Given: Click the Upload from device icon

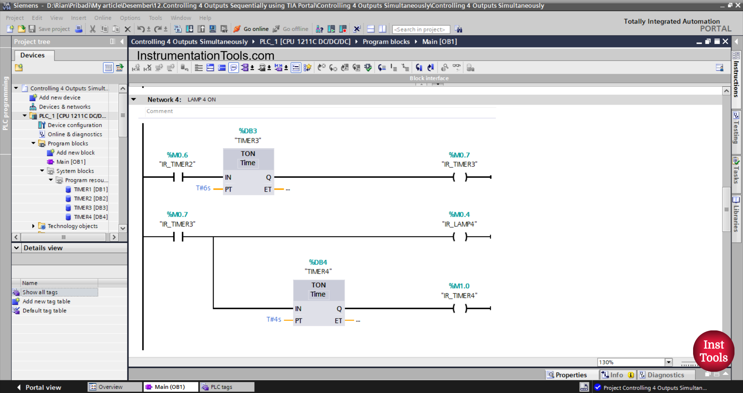Looking at the screenshot, I should click(x=201, y=29).
